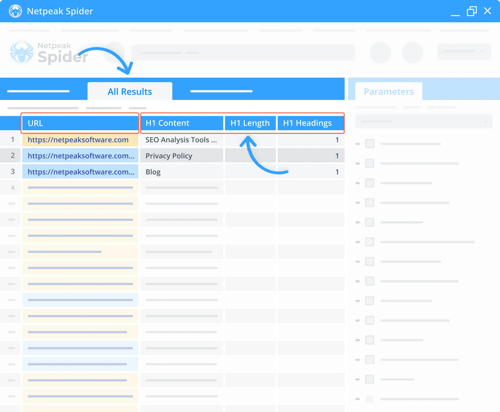
Task: Select row number 2 in the results table
Action: point(13,155)
